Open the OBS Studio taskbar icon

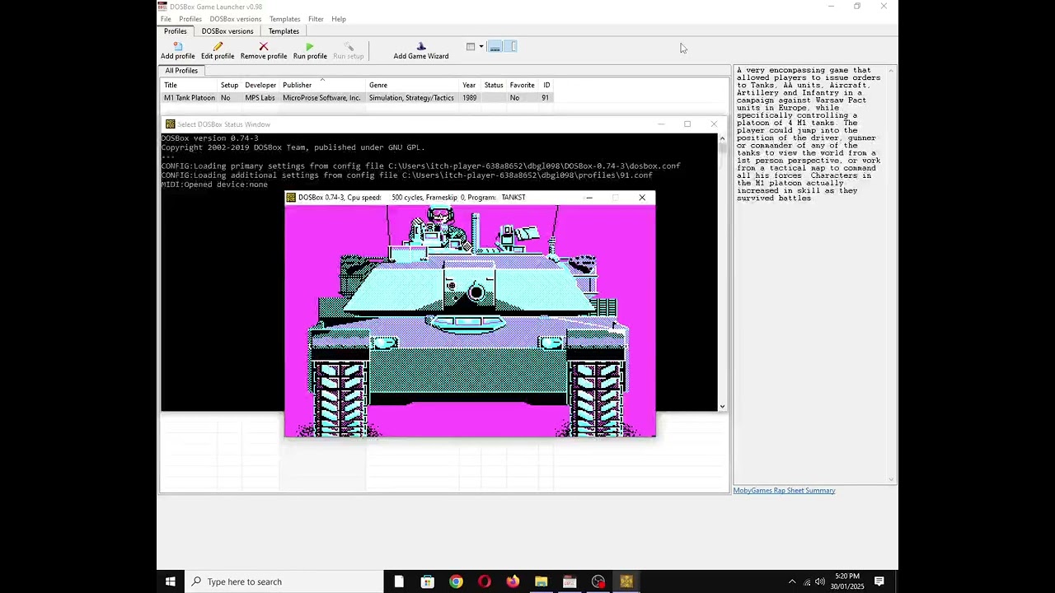coord(598,581)
